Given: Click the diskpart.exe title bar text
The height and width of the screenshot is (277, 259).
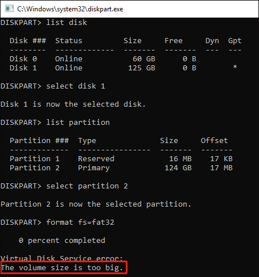Looking at the screenshot, I should click(70, 9).
